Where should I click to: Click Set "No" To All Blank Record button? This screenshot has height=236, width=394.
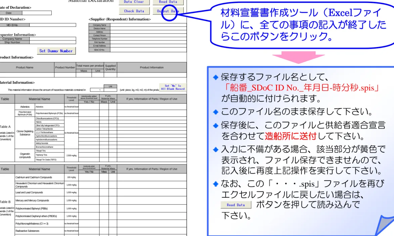(x=173, y=87)
